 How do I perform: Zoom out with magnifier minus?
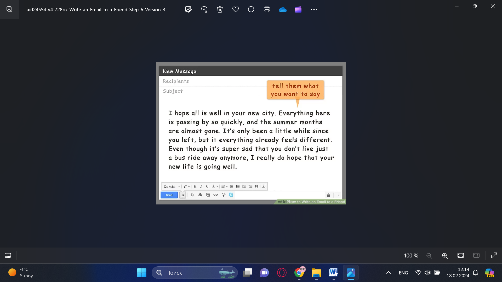[x=429, y=256]
